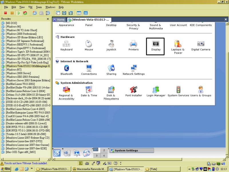Open the Printers configuration icon
Screen dimensions: 229x172
133,46
